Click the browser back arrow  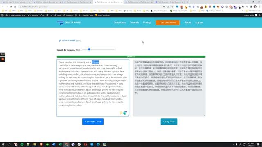pos(3,7)
